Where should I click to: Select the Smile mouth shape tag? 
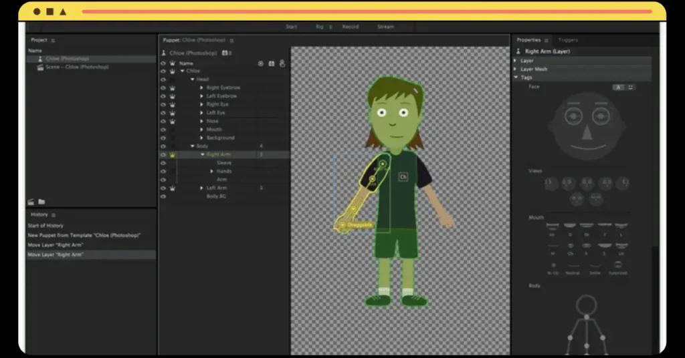pos(595,268)
